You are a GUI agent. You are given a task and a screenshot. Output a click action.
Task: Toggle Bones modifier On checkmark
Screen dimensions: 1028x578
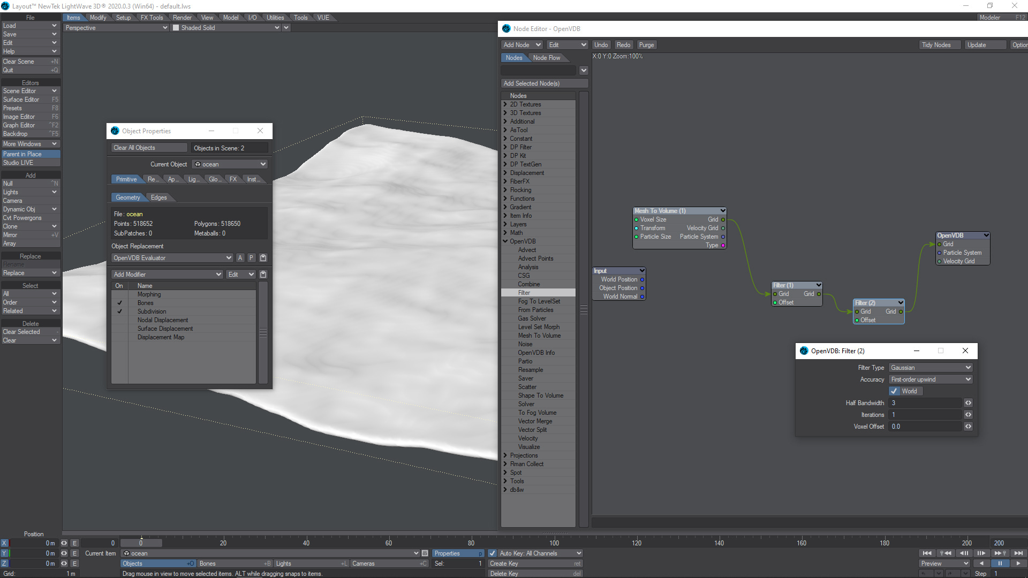coord(119,303)
